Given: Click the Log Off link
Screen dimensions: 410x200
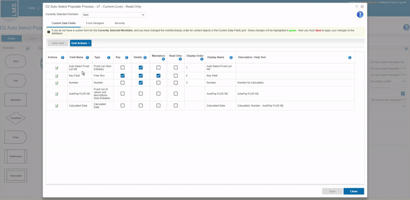Looking at the screenshot, I should click(x=402, y=3).
